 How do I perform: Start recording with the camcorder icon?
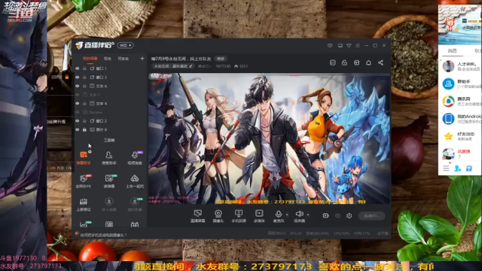click(325, 216)
